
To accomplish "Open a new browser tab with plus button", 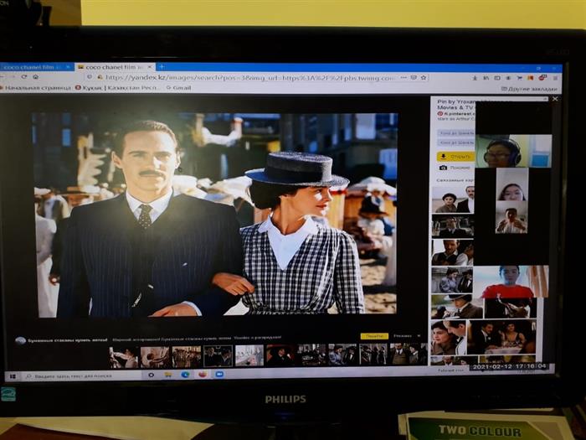I will [x=161, y=66].
